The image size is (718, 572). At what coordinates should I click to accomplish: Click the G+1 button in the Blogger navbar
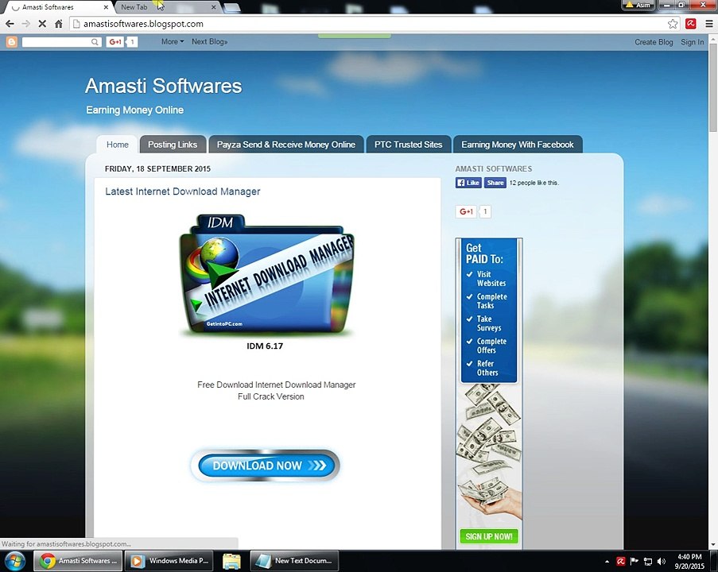pyautogui.click(x=115, y=42)
